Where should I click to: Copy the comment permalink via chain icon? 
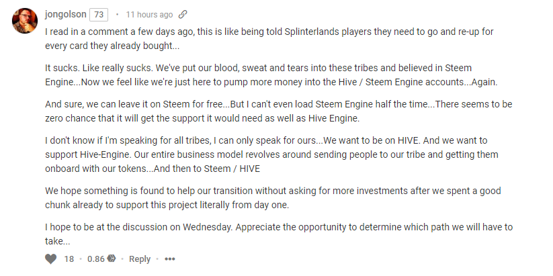point(183,14)
